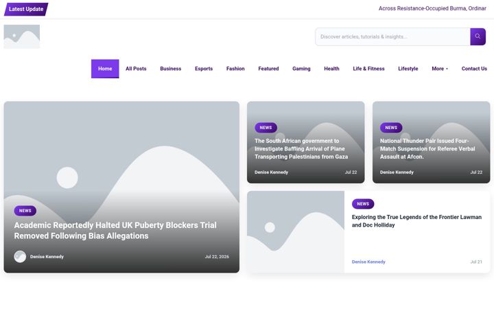
Task: Click the Jul 22 date on the National Thunder card
Action: click(476, 172)
